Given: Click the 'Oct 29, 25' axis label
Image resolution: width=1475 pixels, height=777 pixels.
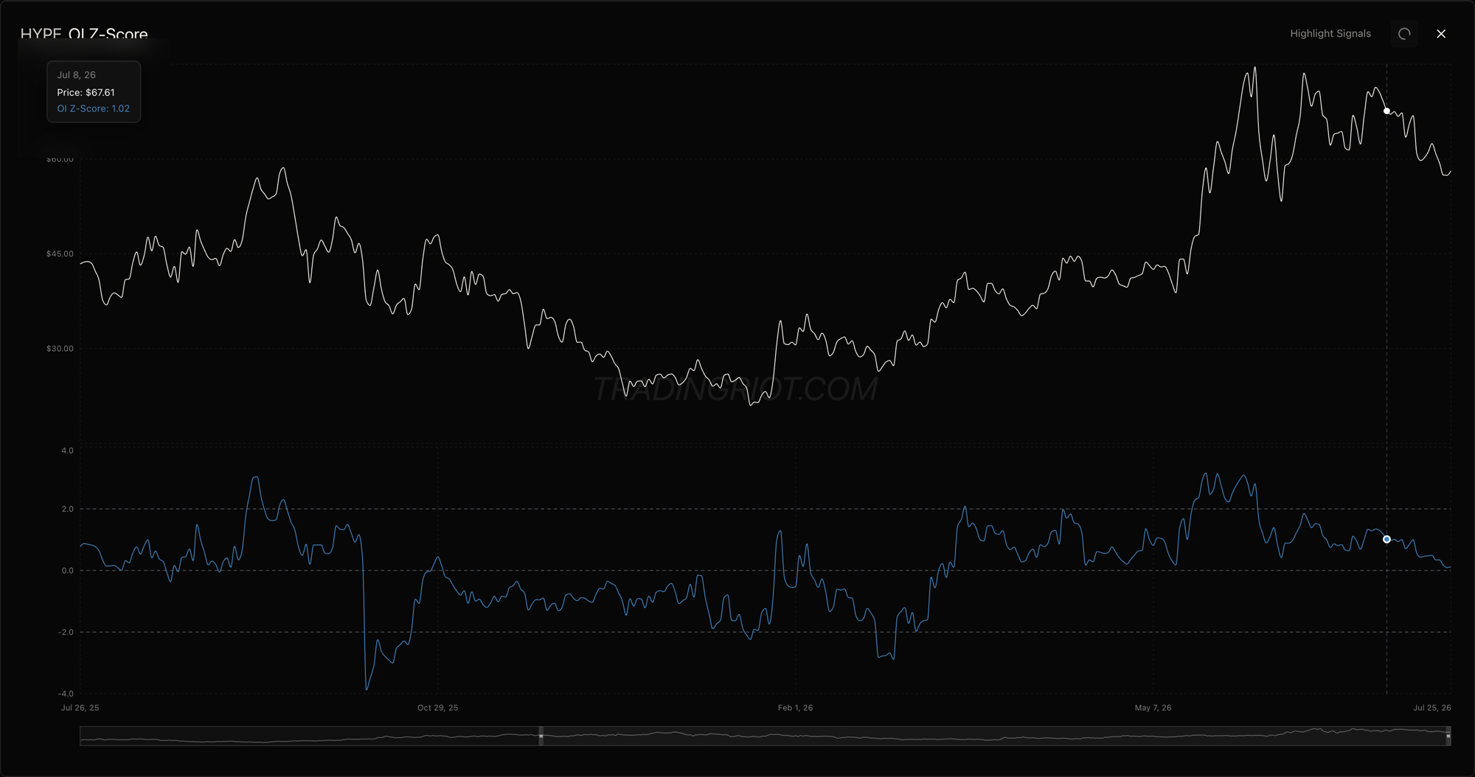Looking at the screenshot, I should [x=437, y=708].
